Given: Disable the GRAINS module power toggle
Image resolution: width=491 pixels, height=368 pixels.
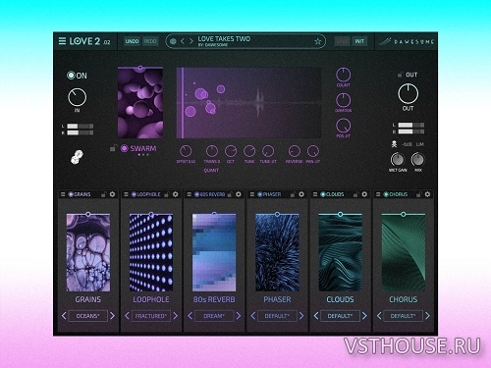Looking at the screenshot, I should (x=71, y=194).
